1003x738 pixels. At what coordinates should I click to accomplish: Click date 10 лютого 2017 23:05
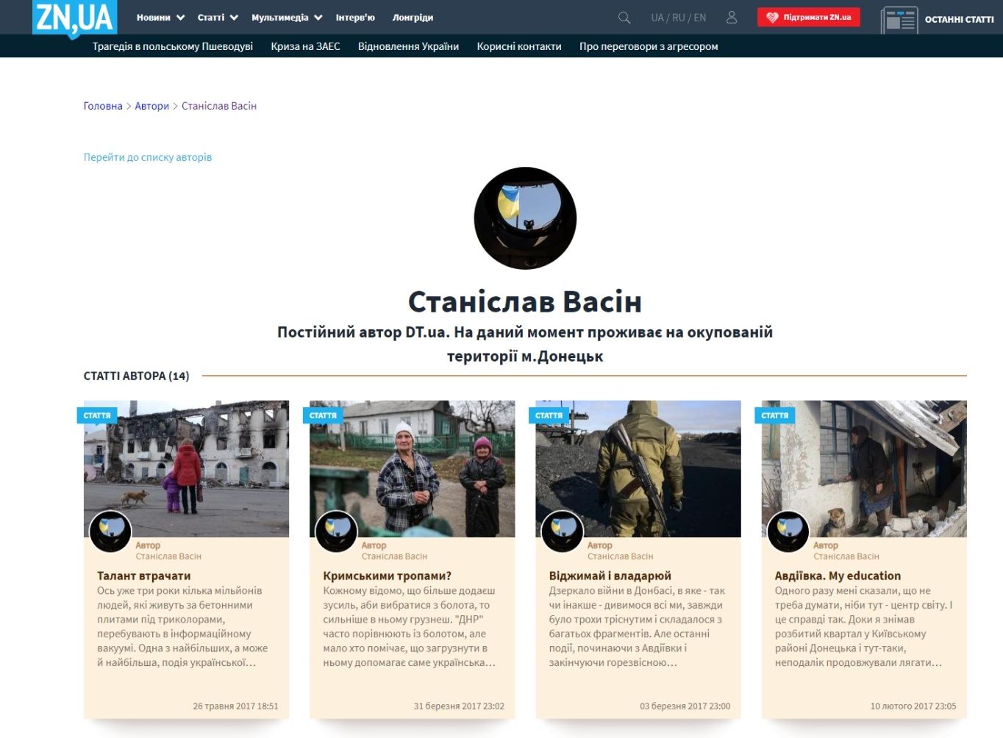[913, 706]
